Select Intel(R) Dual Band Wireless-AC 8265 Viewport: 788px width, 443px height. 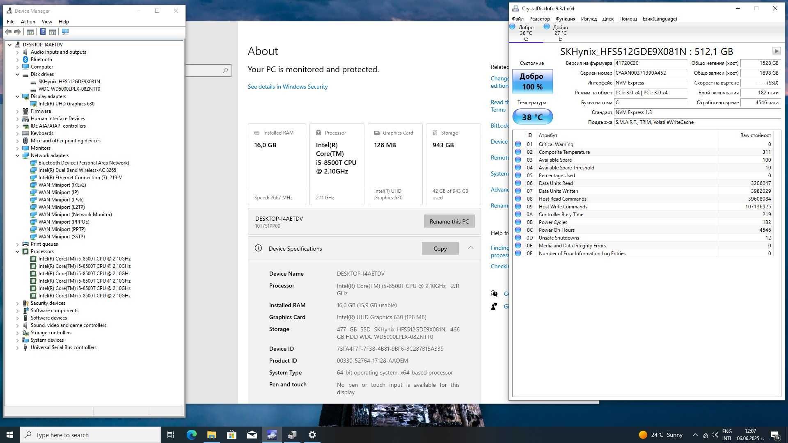pyautogui.click(x=77, y=170)
